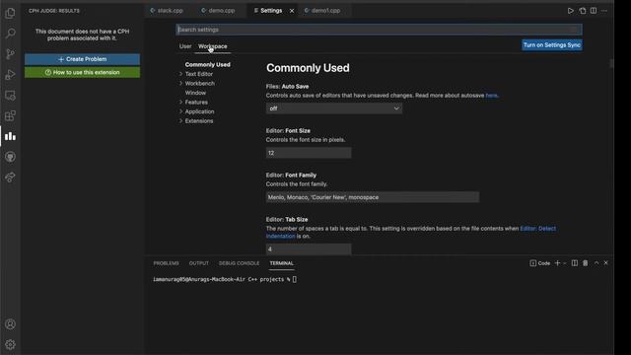Viewport: 631px width, 355px height.
Task: Add a new terminal with plus icon
Action: 557,263
